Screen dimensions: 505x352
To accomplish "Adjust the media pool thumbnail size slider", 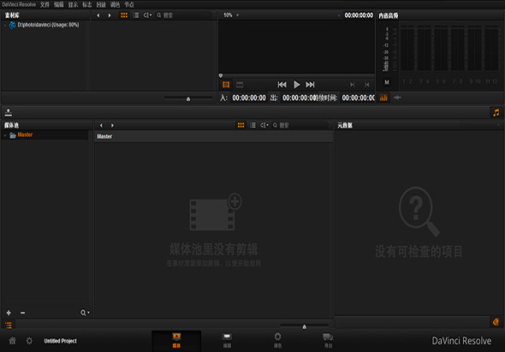I will (x=305, y=326).
